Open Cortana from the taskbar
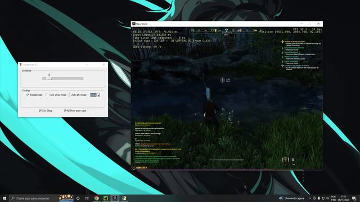Screen dimensions: 360x202 click(x=78, y=198)
